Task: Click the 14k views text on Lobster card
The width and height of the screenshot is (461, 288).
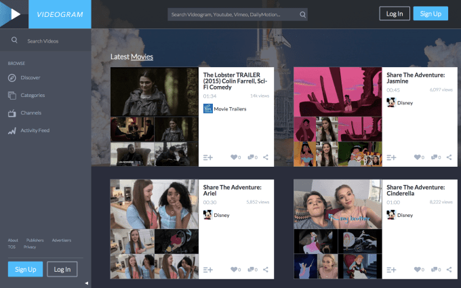Action: click(260, 96)
